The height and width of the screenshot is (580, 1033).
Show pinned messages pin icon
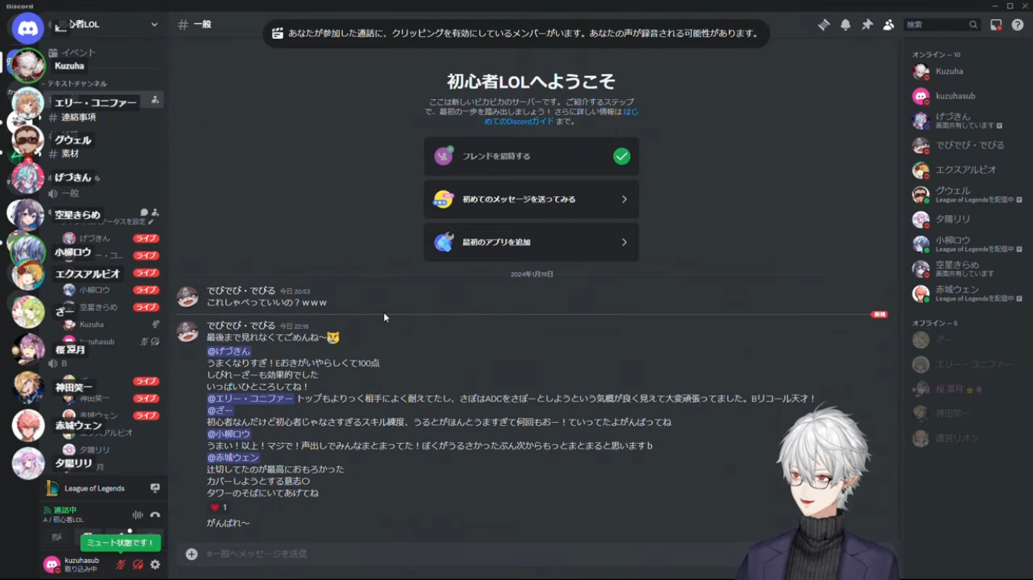coord(867,25)
